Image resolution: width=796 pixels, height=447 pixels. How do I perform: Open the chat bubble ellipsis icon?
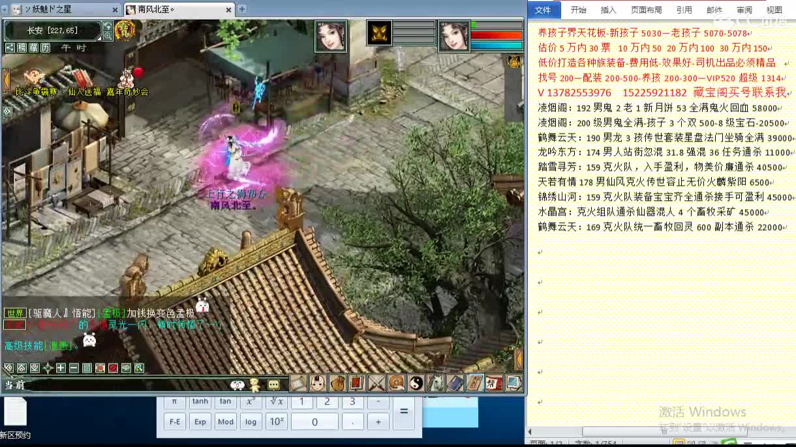(273, 384)
